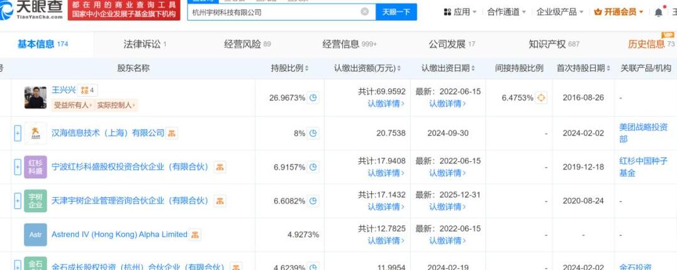Screen dimensions: 677x270
Task: Select the 20.7538 capital amount cell
Action: coord(391,133)
